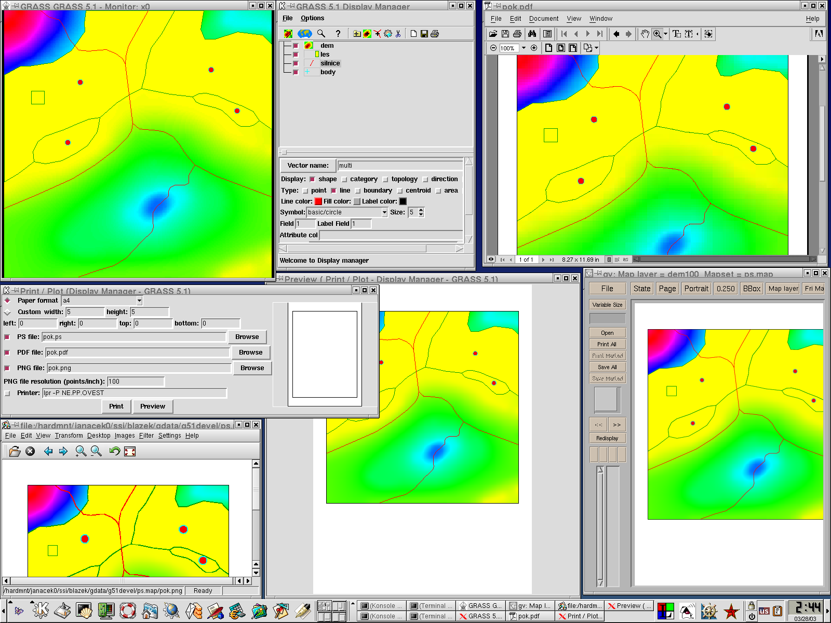Viewport: 831px width, 623px height.
Task: Open the 100% zoom dropdown in PDF viewer
Action: pos(524,48)
